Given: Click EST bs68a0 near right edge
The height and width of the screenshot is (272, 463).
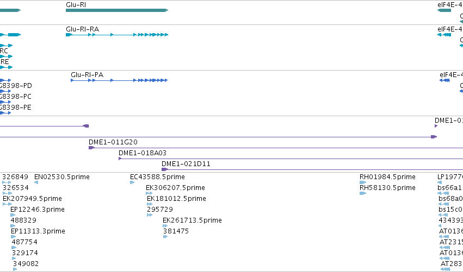Looking at the screenshot, I should coord(444,204).
